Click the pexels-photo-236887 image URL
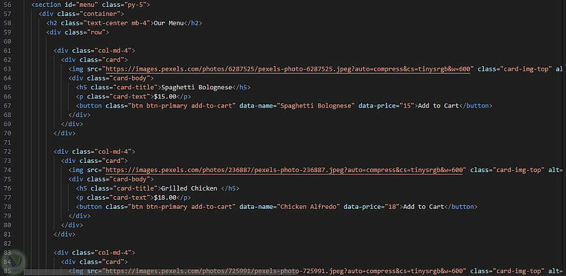This screenshot has width=566, height=276. click(x=285, y=170)
